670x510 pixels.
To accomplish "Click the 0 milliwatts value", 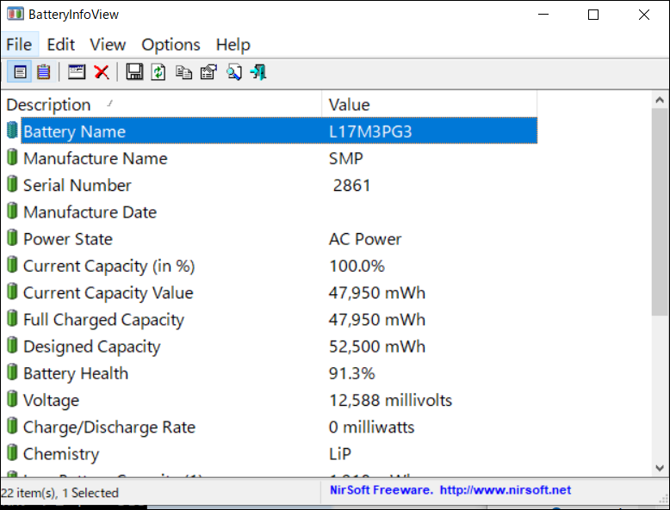I will (371, 427).
